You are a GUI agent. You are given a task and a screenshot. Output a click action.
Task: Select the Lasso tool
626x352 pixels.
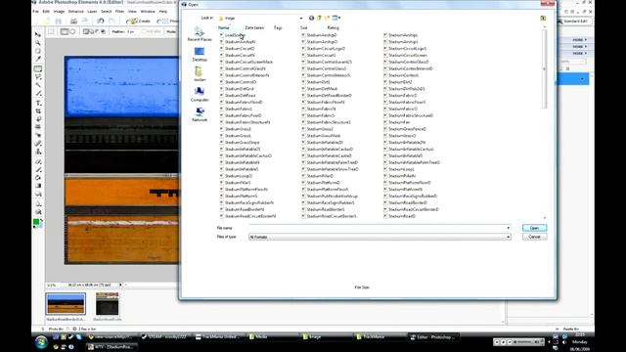tap(38, 76)
